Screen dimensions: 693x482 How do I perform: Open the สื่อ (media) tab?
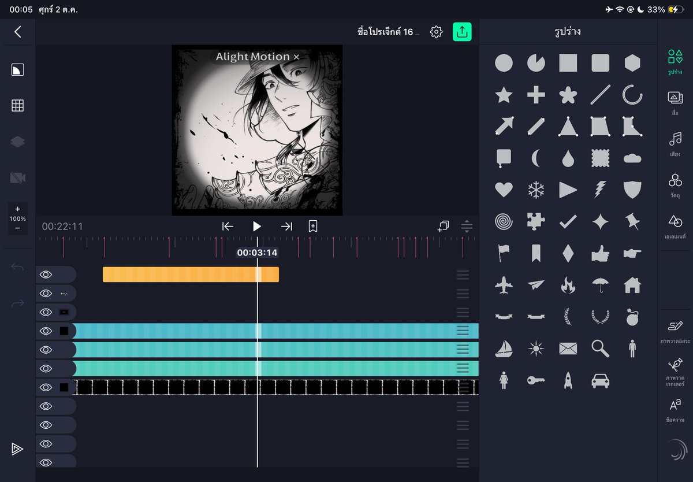click(x=675, y=103)
